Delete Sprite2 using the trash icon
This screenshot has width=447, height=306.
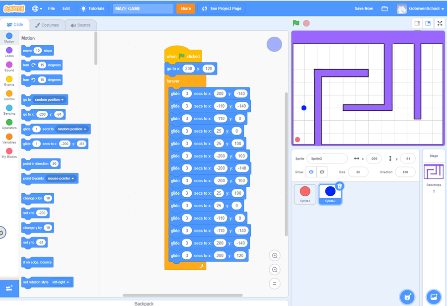339,186
